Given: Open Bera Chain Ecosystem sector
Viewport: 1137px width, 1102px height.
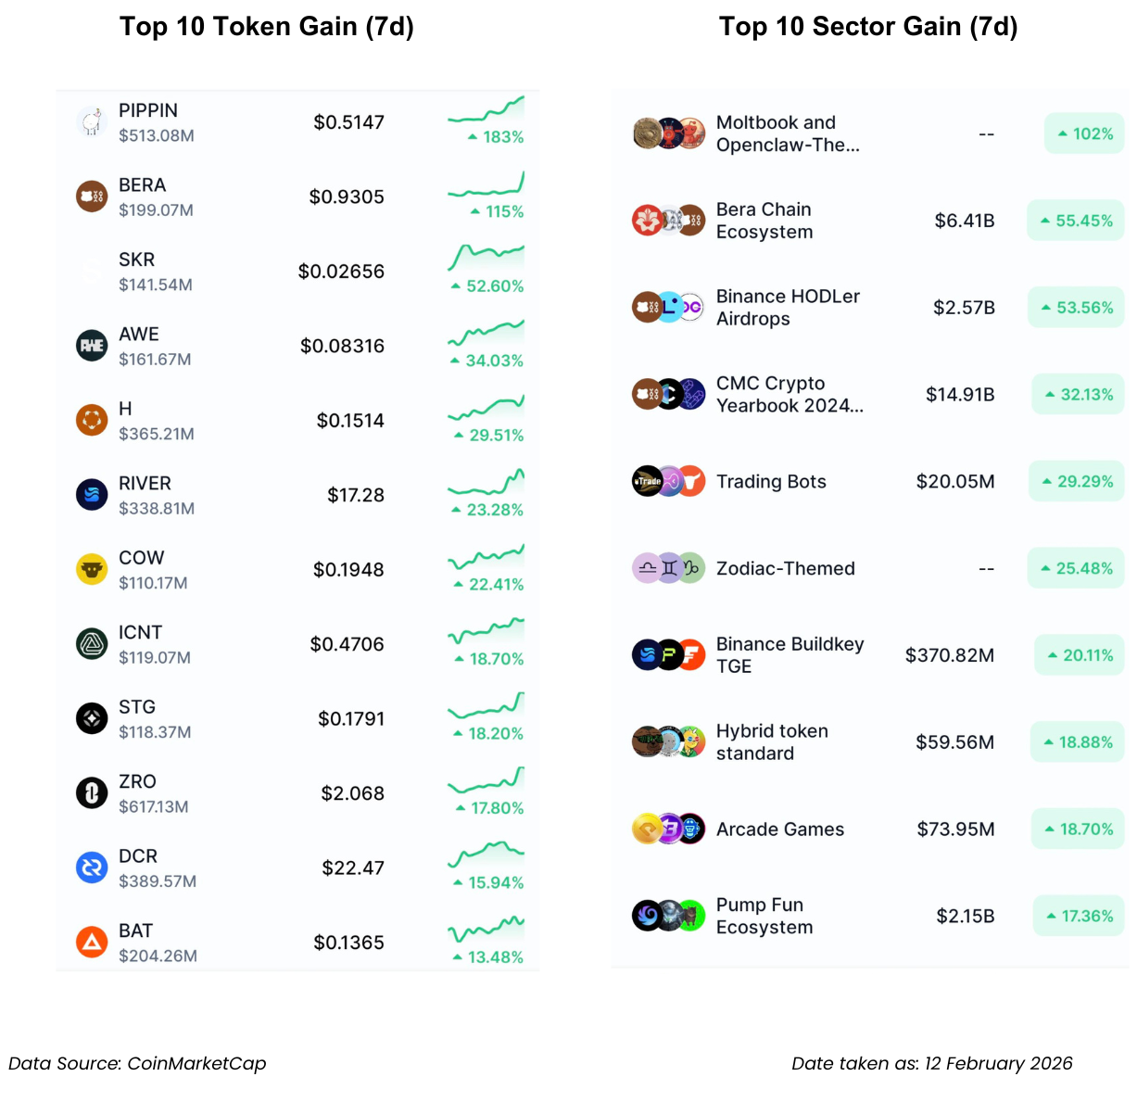Looking at the screenshot, I should pyautogui.click(x=764, y=221).
